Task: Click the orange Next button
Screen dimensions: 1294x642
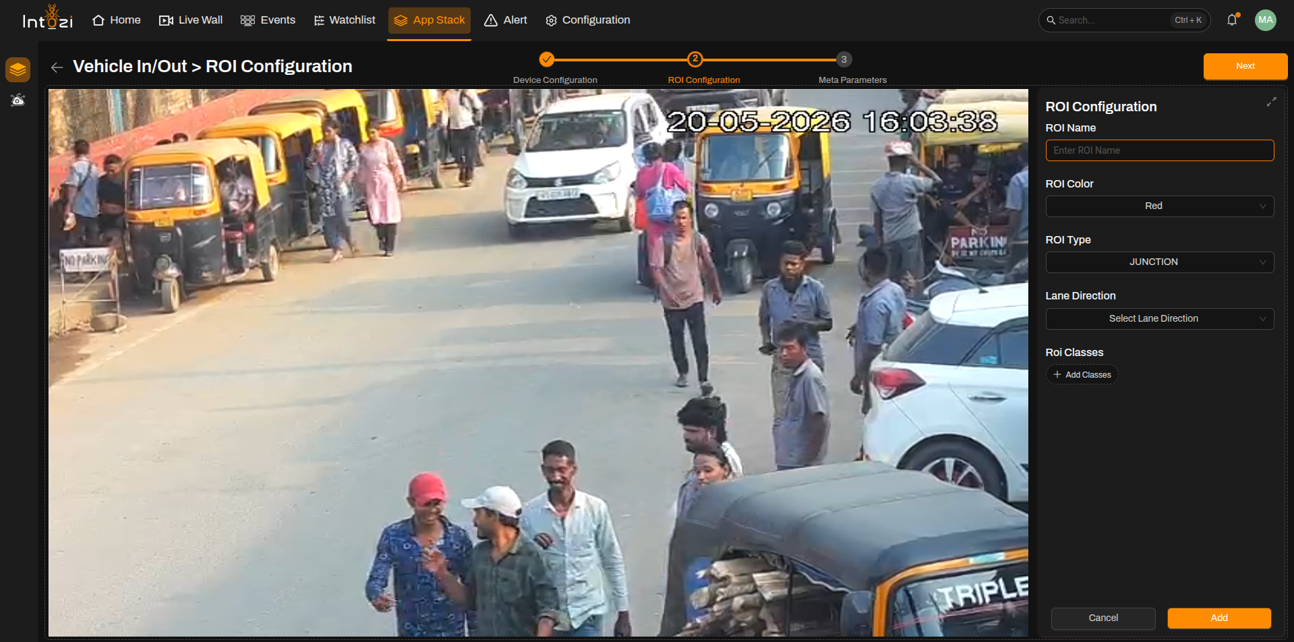Action: (1245, 66)
